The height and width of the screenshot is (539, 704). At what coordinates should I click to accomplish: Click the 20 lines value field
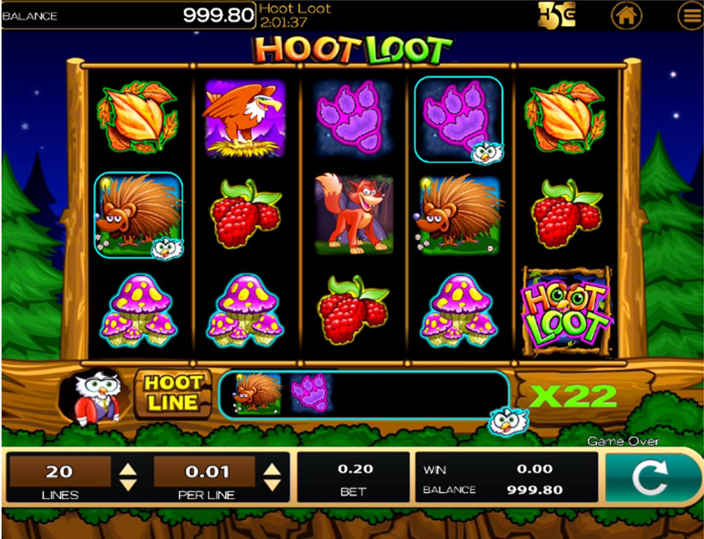pyautogui.click(x=60, y=472)
